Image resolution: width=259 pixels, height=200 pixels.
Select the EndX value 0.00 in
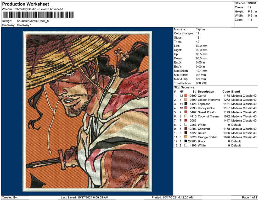[200, 62]
